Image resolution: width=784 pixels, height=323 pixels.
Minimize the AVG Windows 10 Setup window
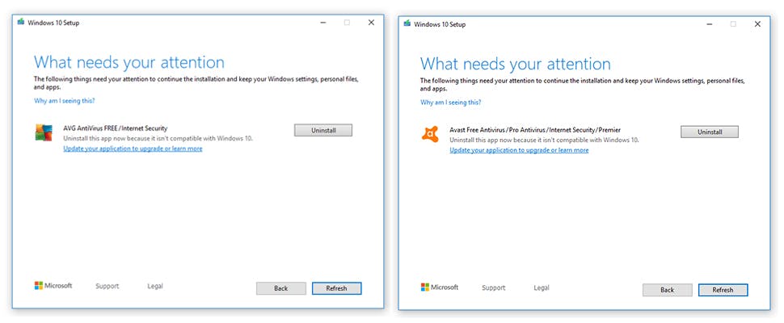323,23
